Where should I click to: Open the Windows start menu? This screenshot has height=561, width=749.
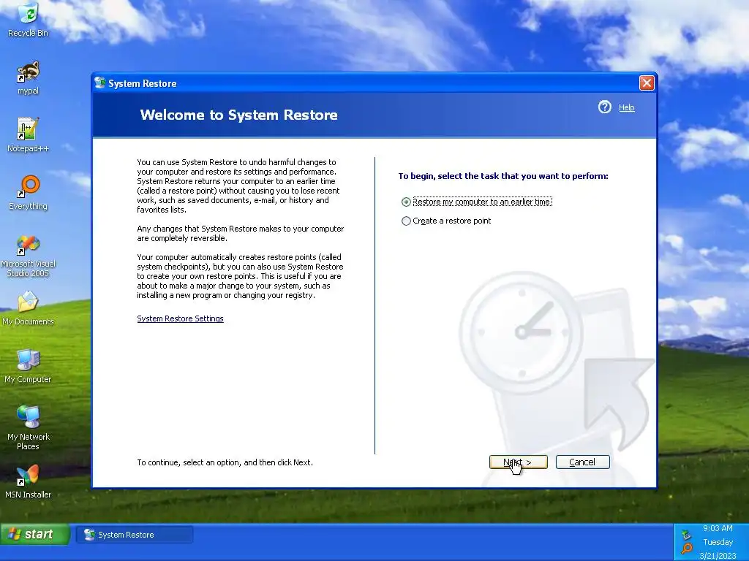point(35,534)
